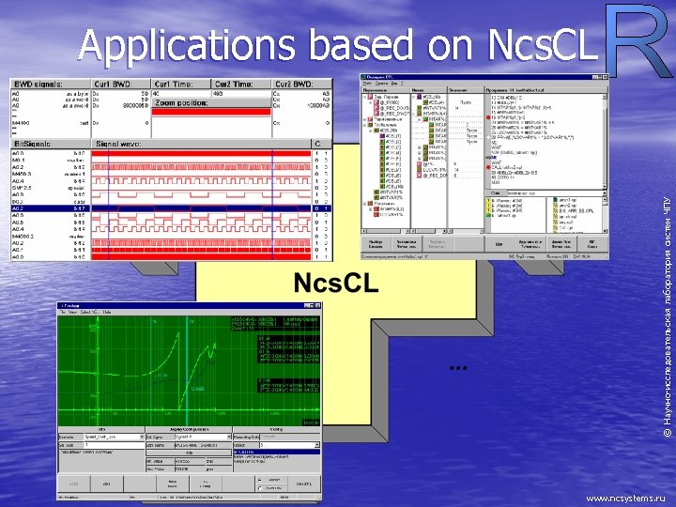Click the first bottom button in debugger

point(376,244)
